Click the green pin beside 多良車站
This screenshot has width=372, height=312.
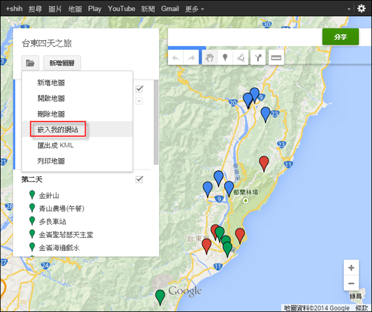click(32, 221)
